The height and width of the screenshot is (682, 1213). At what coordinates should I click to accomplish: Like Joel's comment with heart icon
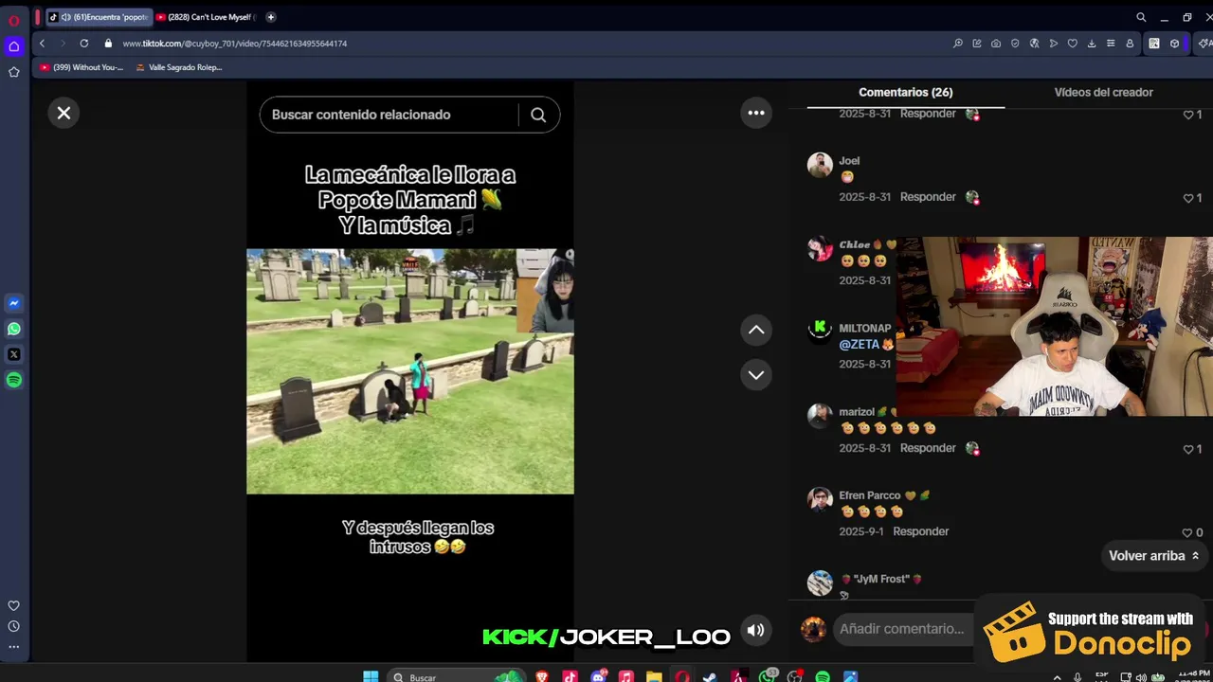(x=1188, y=198)
